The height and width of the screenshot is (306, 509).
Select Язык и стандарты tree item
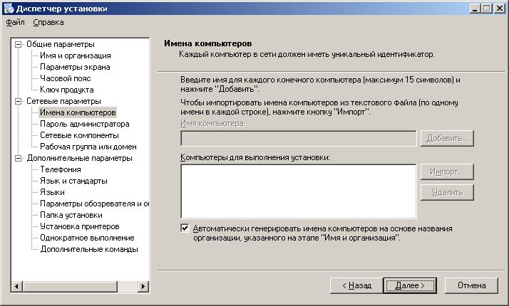[x=75, y=181]
